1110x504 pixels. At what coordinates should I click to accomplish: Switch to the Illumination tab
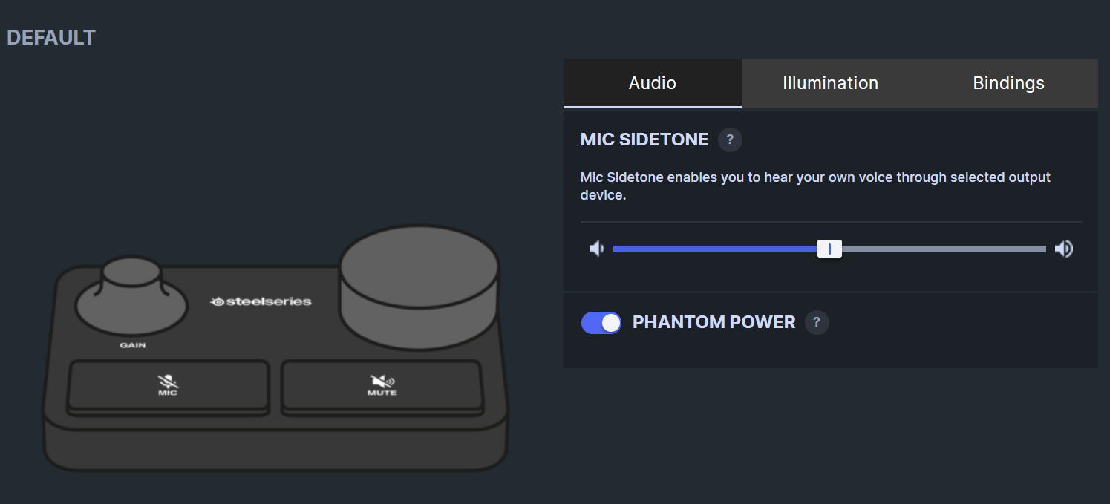point(830,83)
